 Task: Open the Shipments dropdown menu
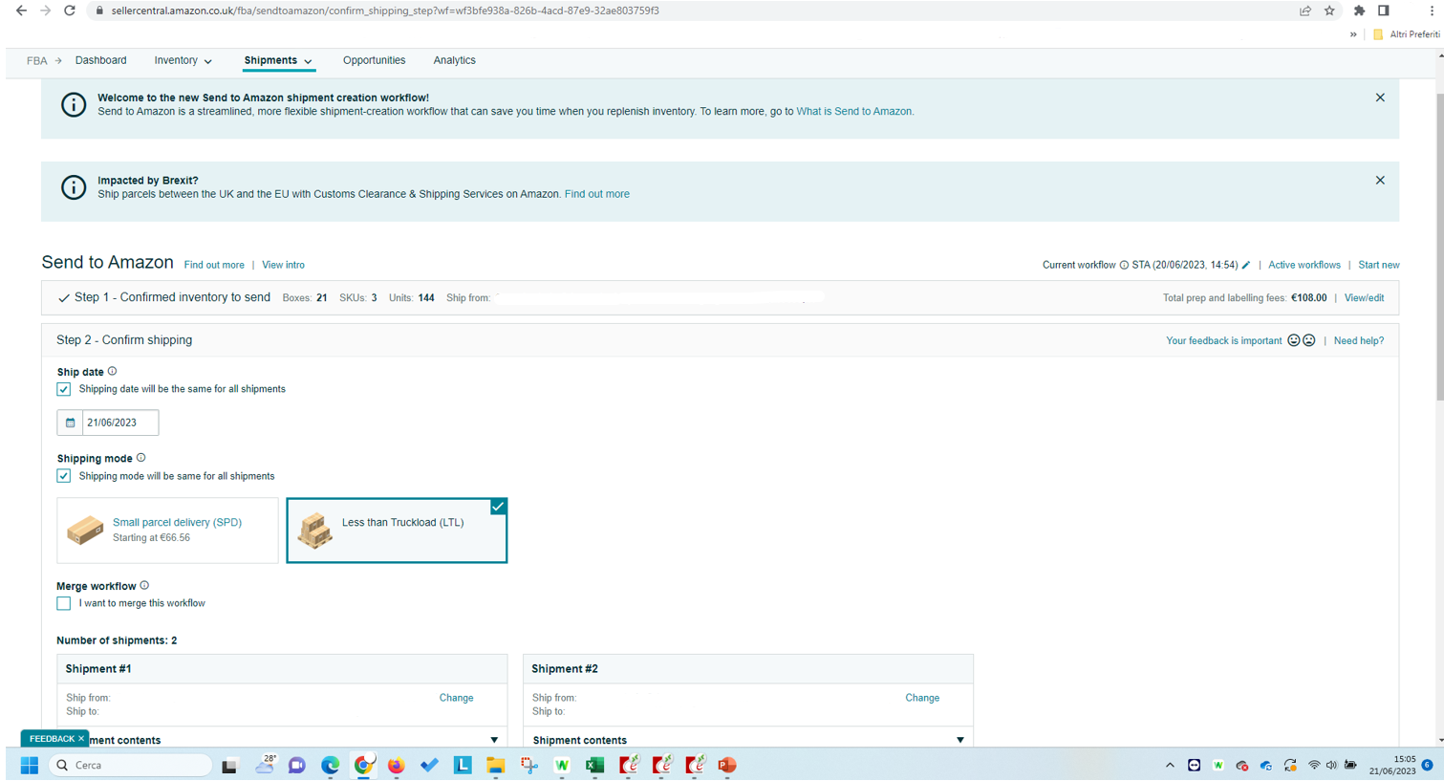(x=278, y=60)
